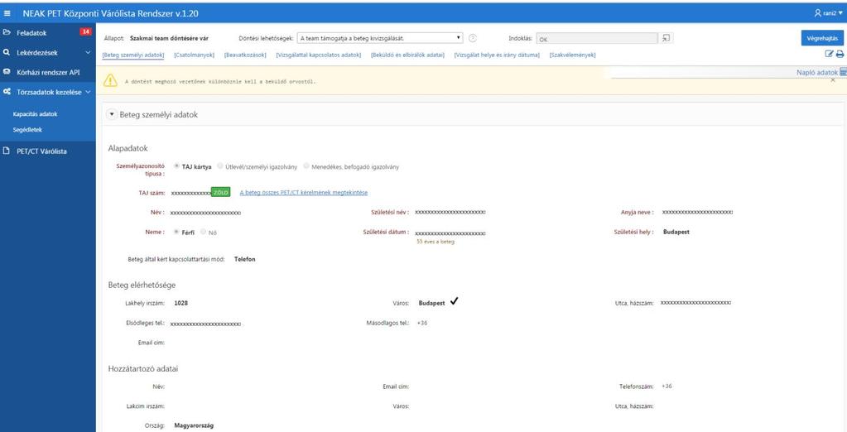Click the red 14 tasks badge
This screenshot has height=432, width=847.
pos(85,31)
